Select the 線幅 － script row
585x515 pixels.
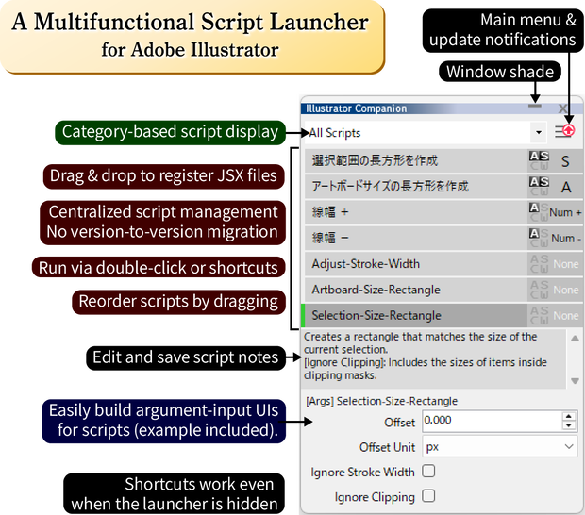pyautogui.click(x=416, y=238)
